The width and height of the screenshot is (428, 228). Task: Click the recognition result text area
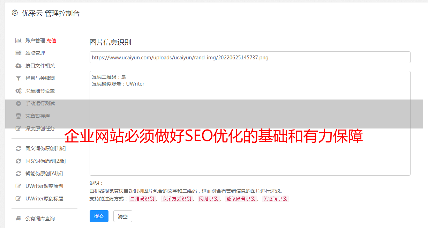click(250, 123)
